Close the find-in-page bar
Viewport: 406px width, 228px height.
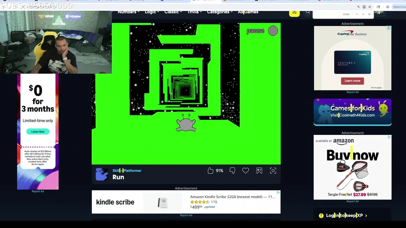369,14
